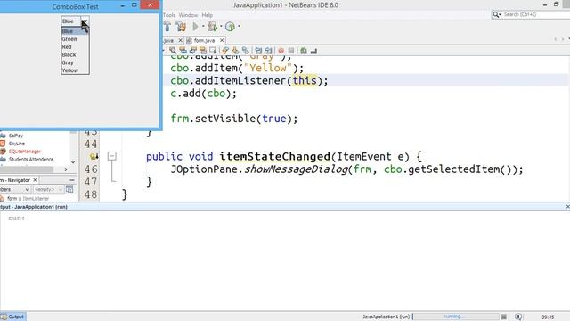Screen dimensions: 570x321
Task: Click the Profile Project icon
Action: 230,27
